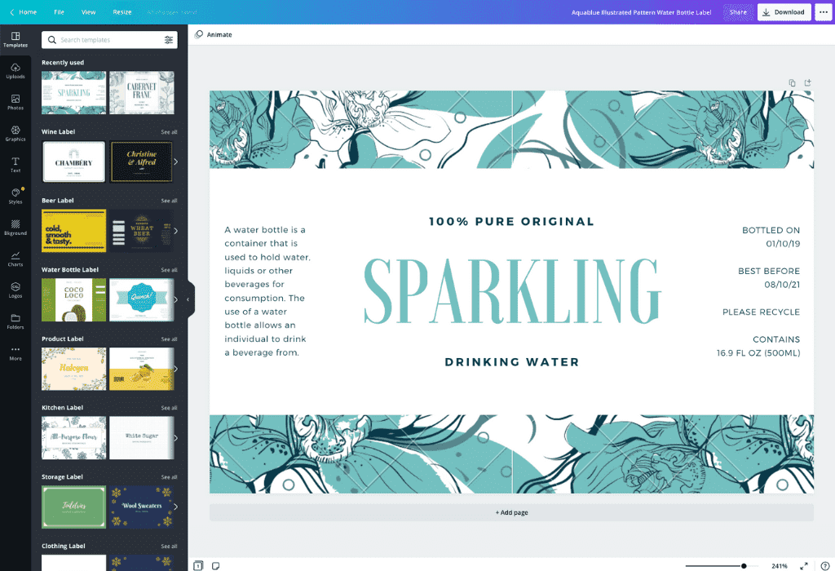Image resolution: width=835 pixels, height=571 pixels.
Task: Open the Resize menu
Action: (121, 12)
